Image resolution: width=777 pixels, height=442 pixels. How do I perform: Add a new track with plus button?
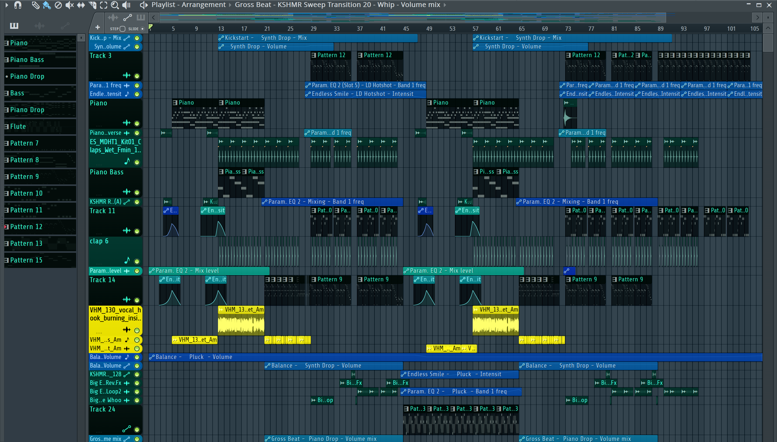(97, 27)
